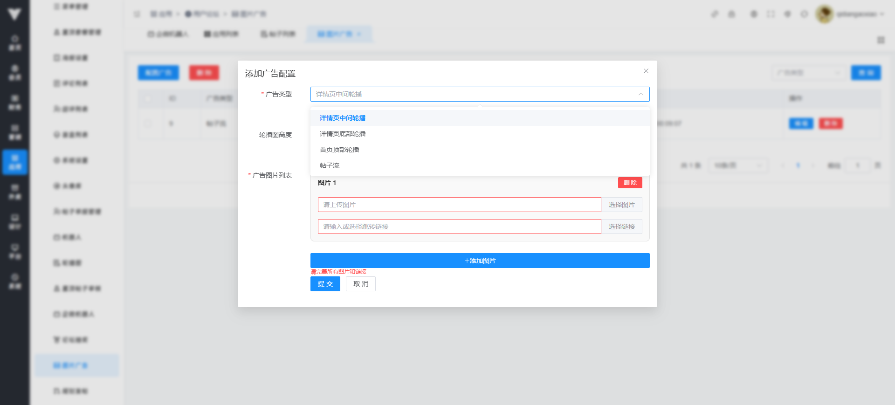Click the user avatar in the header
Image resolution: width=895 pixels, height=405 pixels.
coord(824,14)
